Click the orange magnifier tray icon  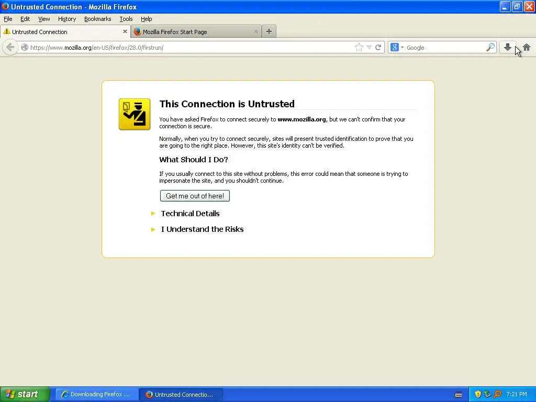pyautogui.click(x=497, y=394)
